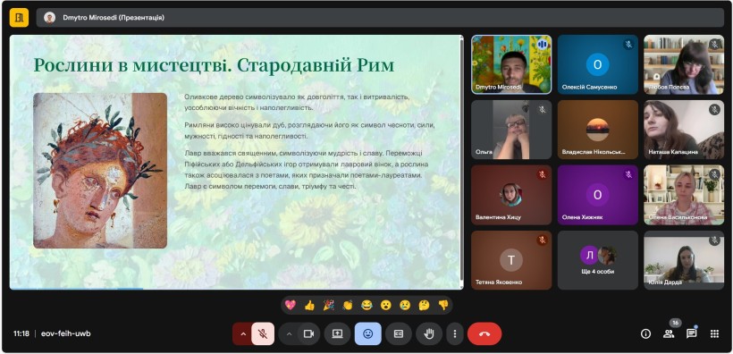Select Олексій Самусенко participant tile
The width and height of the screenshot is (733, 354).
598,64
